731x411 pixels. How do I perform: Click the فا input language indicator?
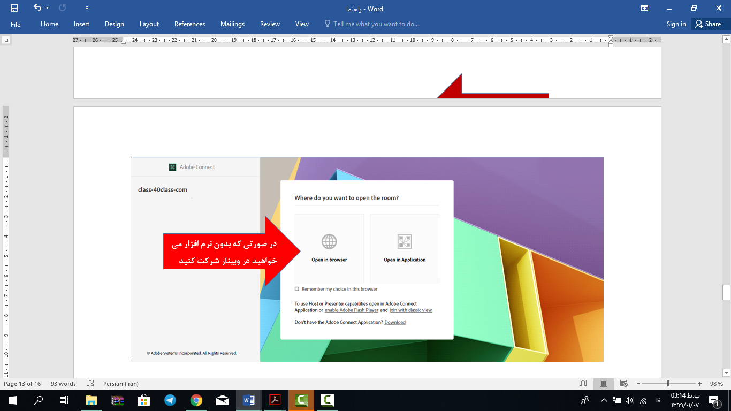[657, 400]
